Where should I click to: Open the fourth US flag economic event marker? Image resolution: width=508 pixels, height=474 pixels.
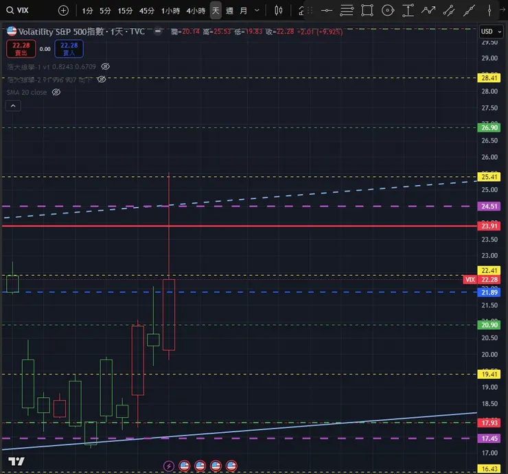click(231, 466)
